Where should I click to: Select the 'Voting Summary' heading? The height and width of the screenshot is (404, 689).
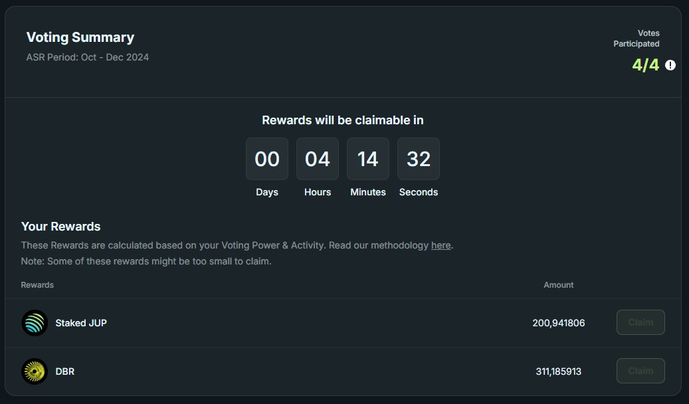(80, 37)
